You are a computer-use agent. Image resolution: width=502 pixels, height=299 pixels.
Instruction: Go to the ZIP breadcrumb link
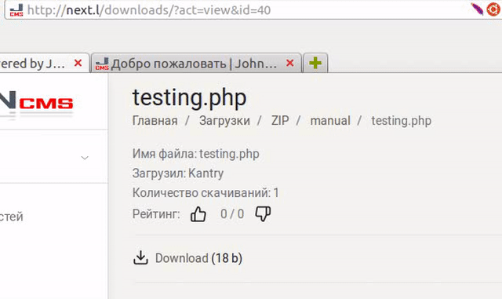point(280,121)
